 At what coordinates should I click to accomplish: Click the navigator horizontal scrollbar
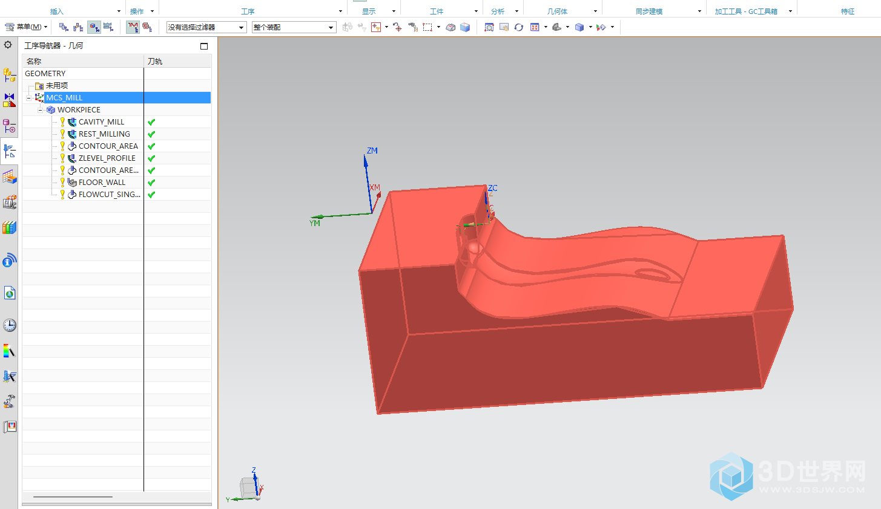point(73,497)
